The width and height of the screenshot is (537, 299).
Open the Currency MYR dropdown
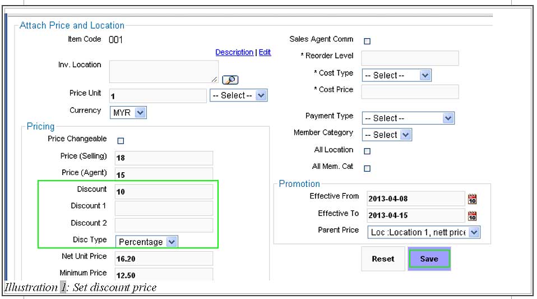click(x=128, y=112)
